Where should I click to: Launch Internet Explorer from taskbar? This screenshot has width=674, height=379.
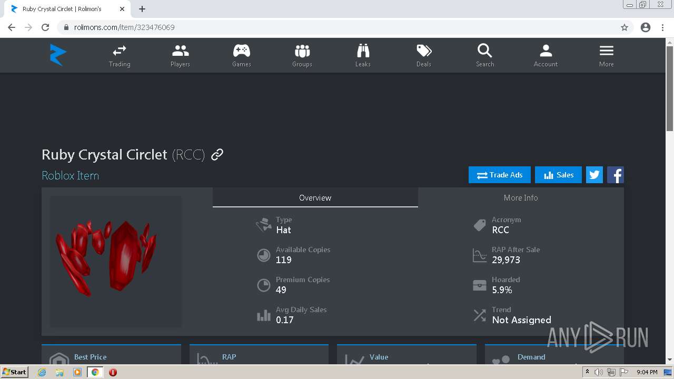pos(42,372)
